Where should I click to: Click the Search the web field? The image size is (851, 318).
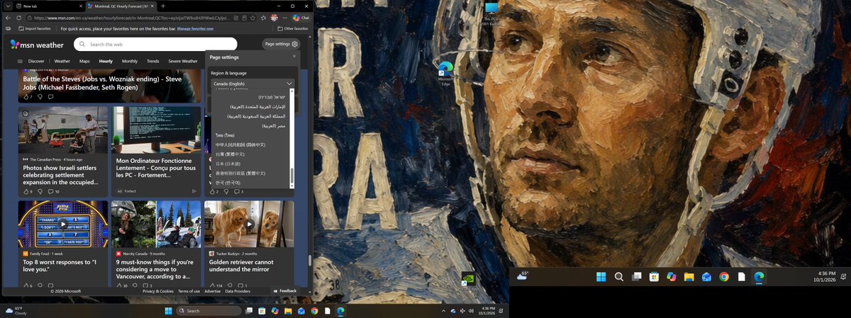(155, 44)
